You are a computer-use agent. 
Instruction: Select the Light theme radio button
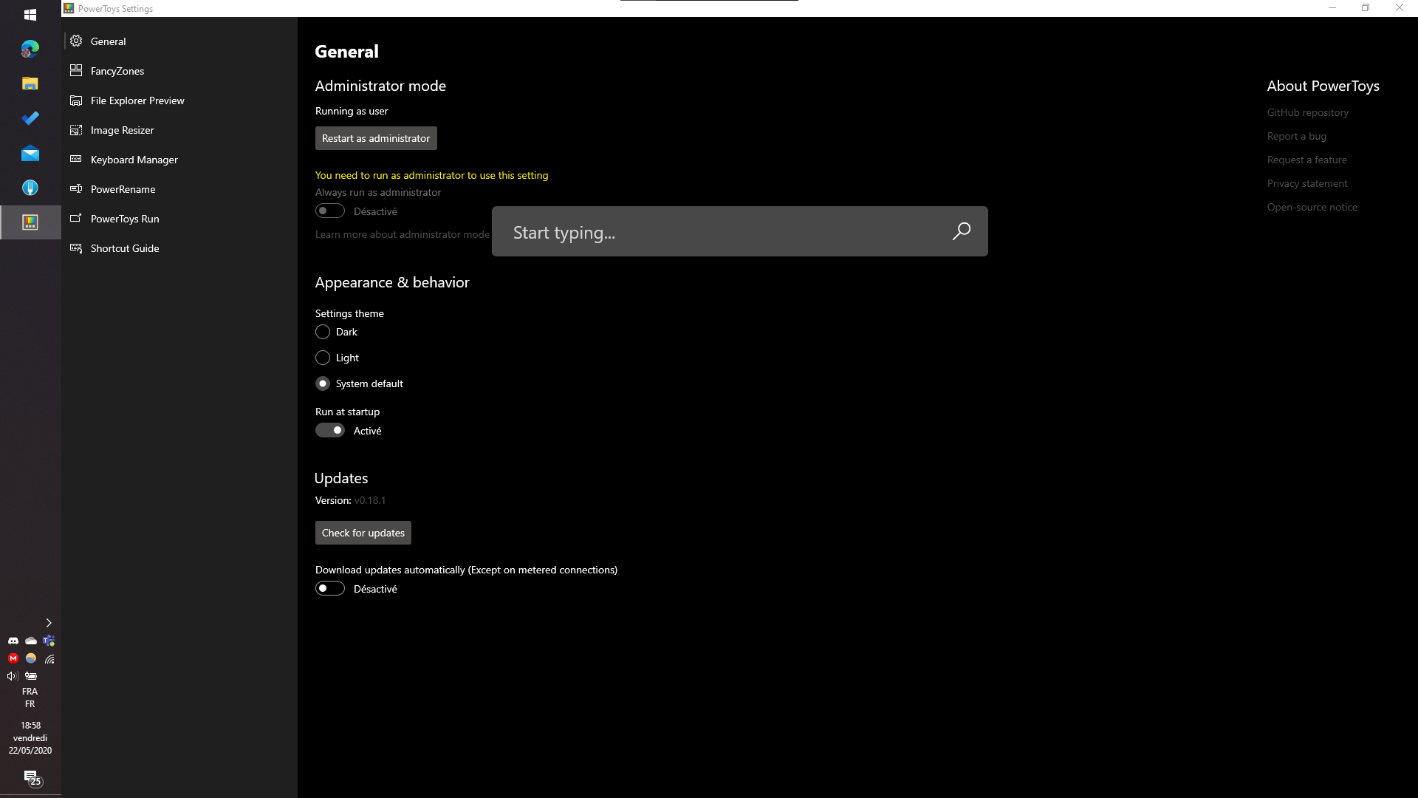pyautogui.click(x=323, y=358)
